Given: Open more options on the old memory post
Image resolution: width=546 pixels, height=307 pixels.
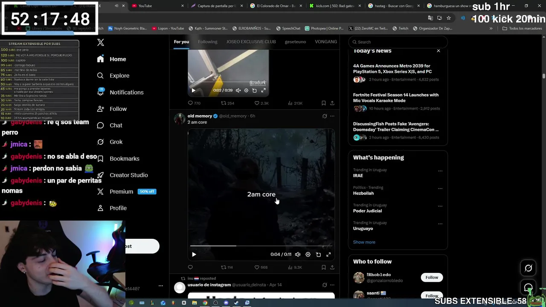Looking at the screenshot, I should tap(332, 116).
